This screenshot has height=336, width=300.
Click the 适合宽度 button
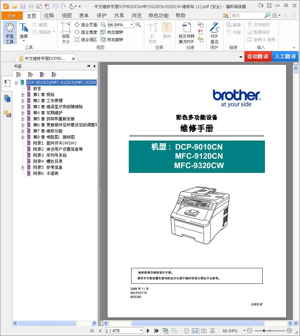click(x=86, y=32)
